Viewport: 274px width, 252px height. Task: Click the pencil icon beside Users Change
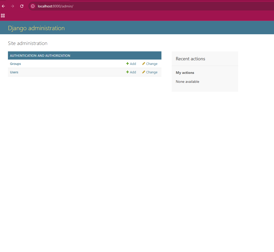click(x=144, y=72)
